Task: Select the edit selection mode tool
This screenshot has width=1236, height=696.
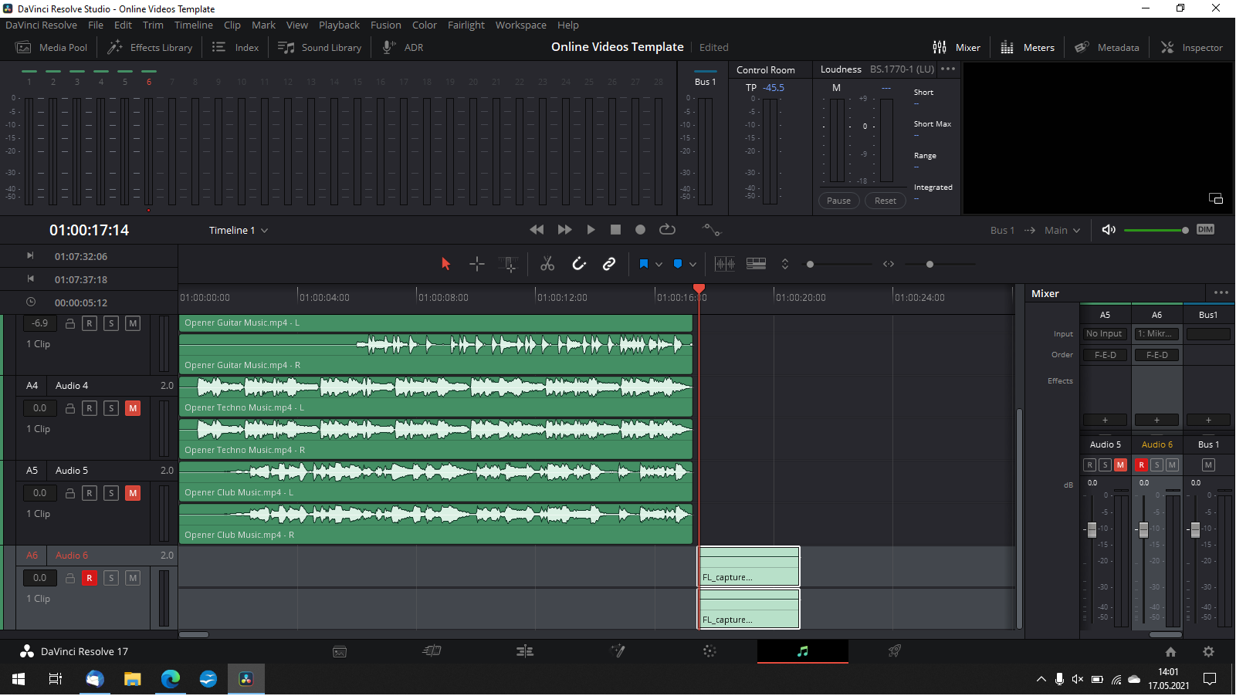Action: 510,264
